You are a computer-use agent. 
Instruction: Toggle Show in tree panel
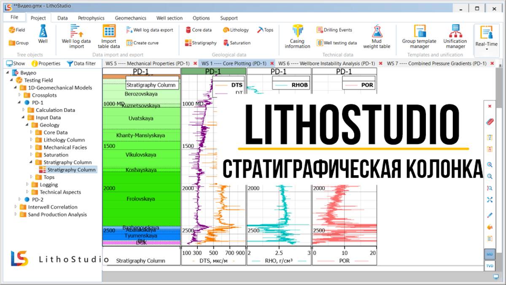(16, 63)
